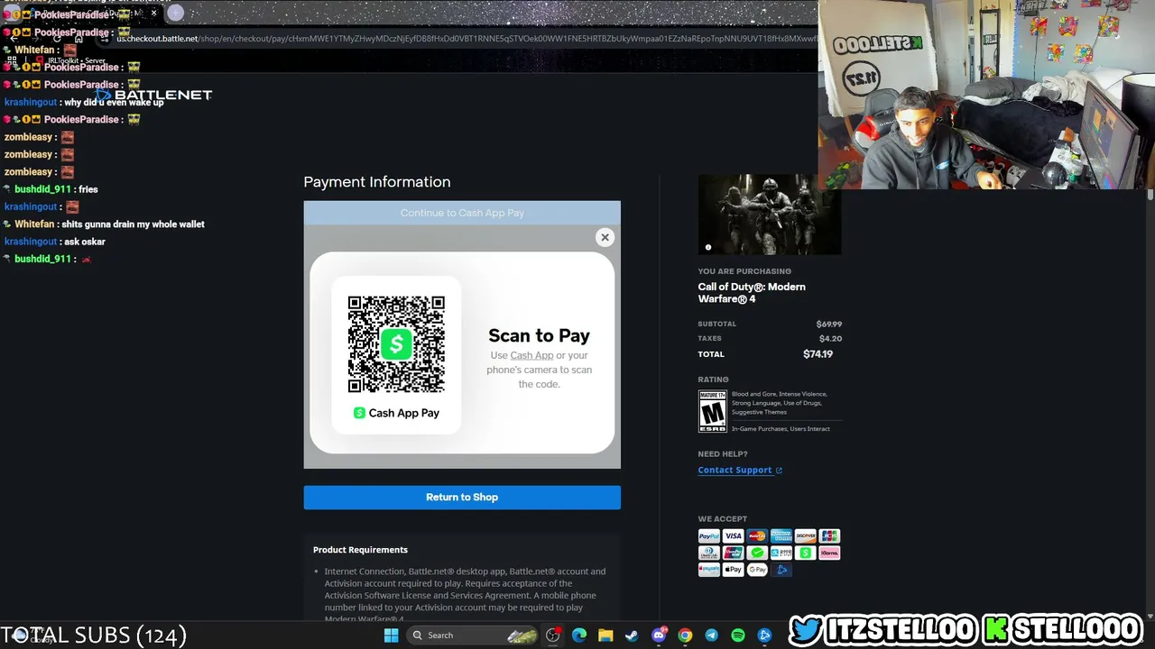Click the Cash App QR code
Viewport: 1155px width, 649px height.
coord(396,344)
